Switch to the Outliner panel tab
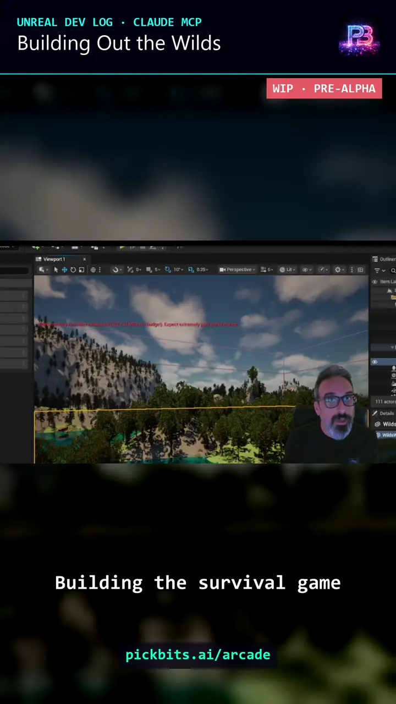The width and height of the screenshot is (396, 704). 384,259
